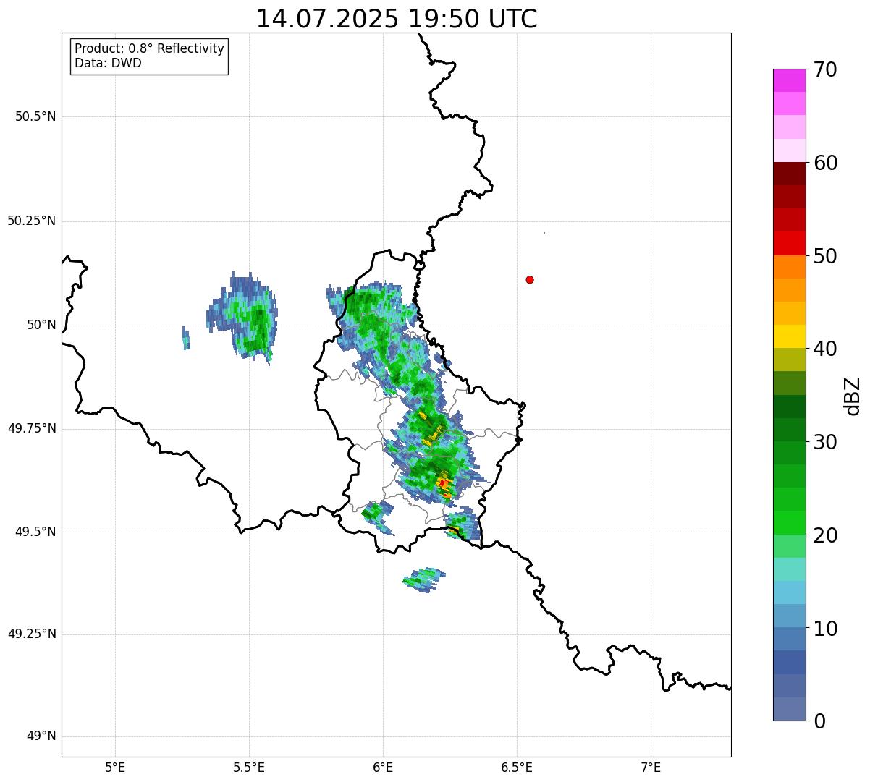Screen dimensions: 870x782
Task: Click the "6.5°E" longitude label
Action: point(517,767)
